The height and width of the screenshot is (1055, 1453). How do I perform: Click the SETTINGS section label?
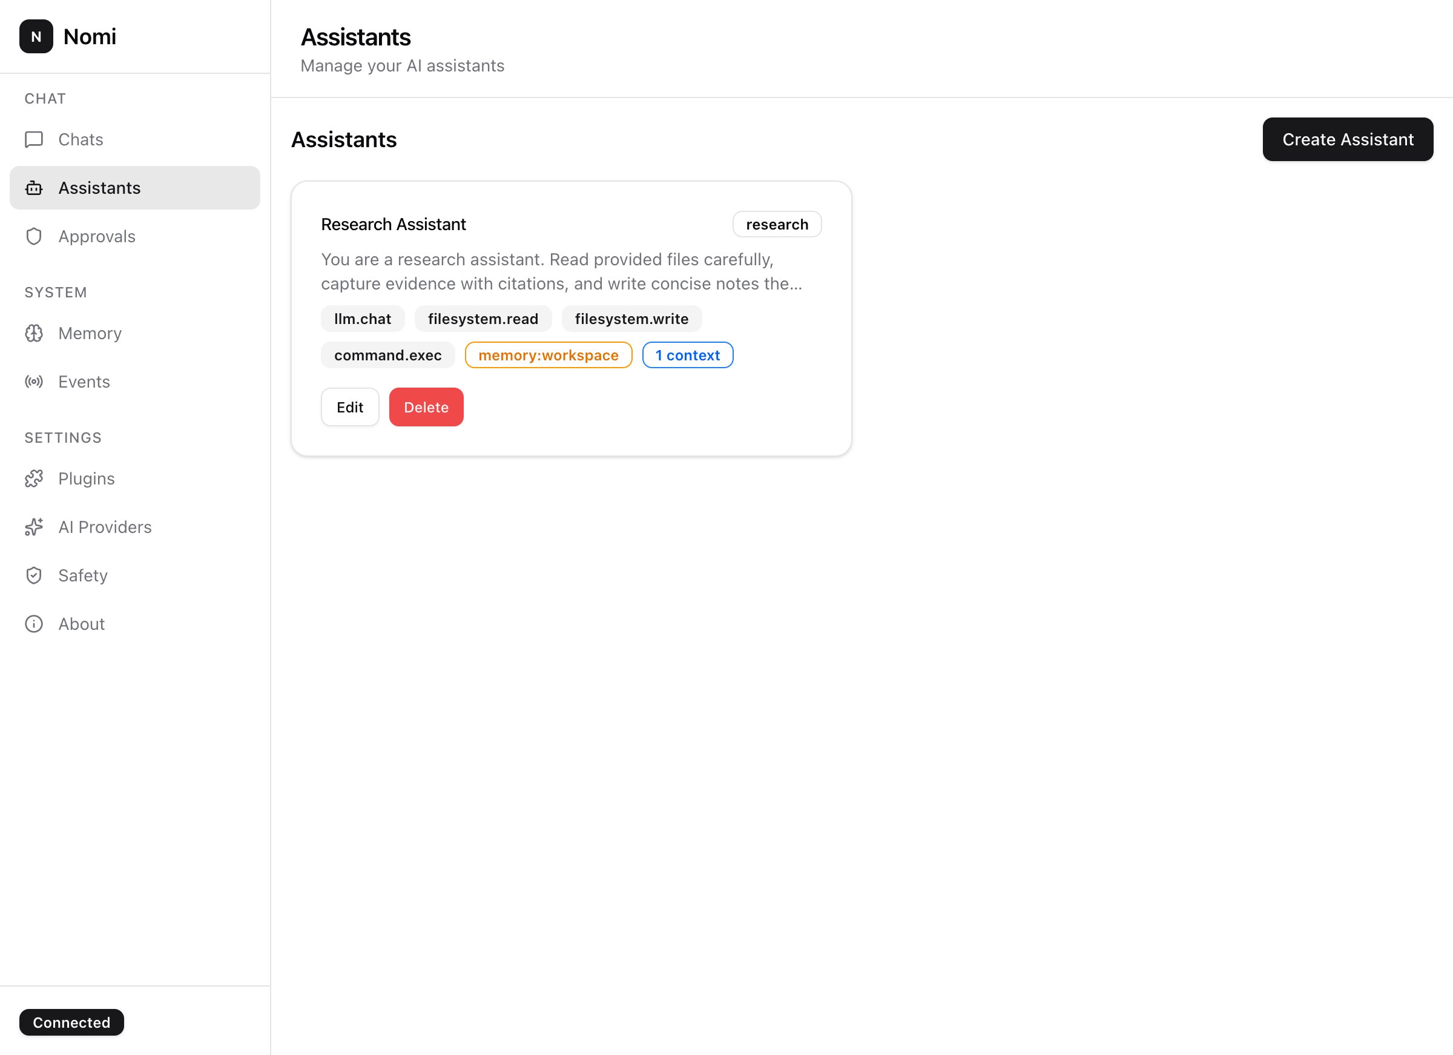click(64, 438)
